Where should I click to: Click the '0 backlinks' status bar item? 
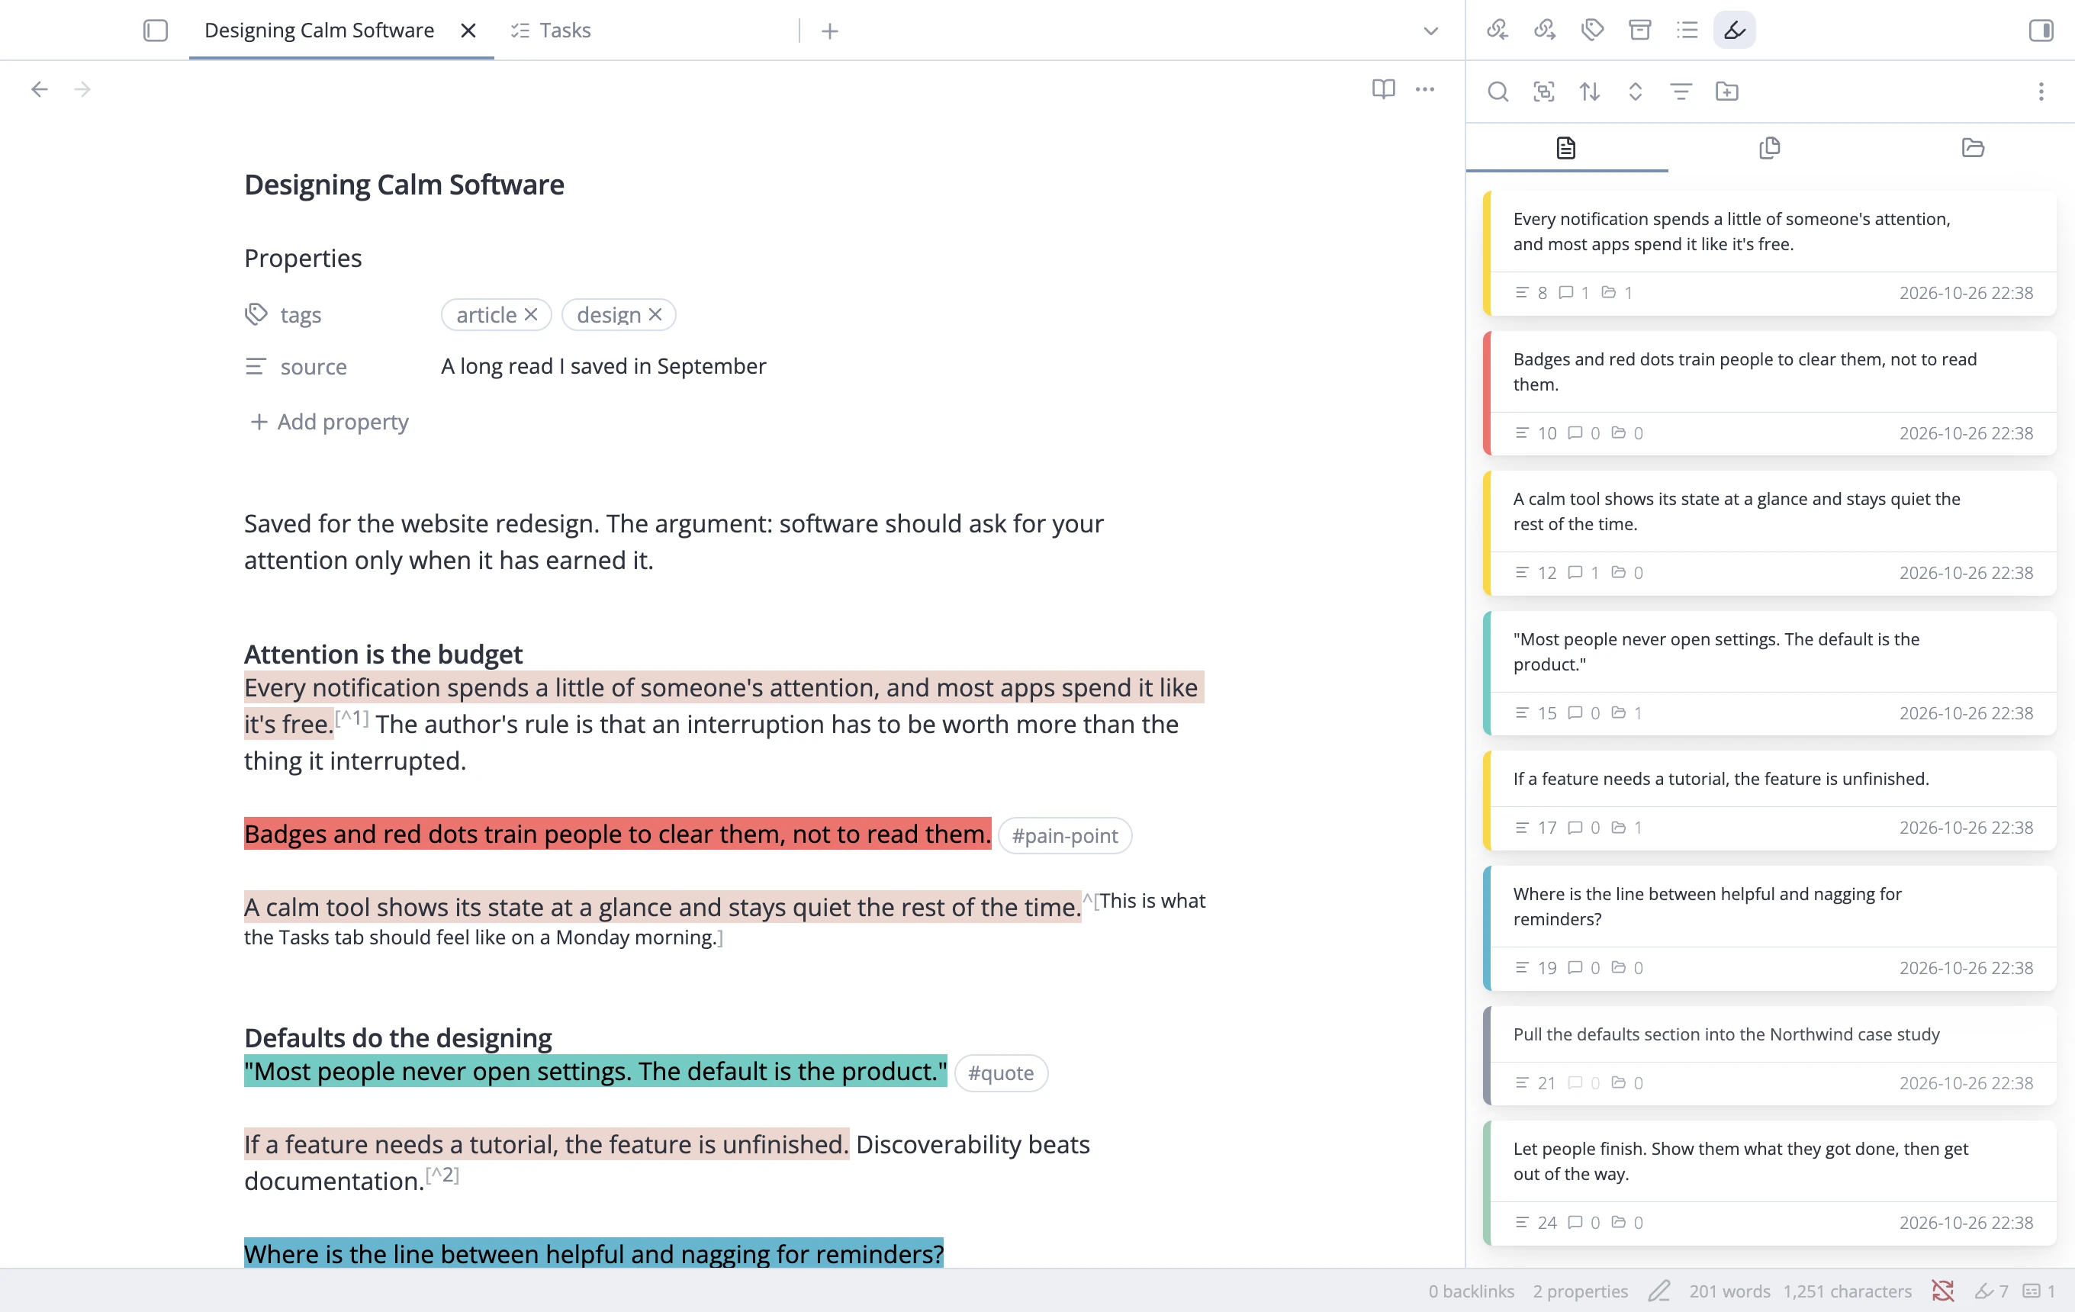pos(1471,1291)
